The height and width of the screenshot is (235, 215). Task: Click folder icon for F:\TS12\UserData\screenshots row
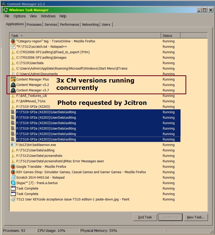click(13, 156)
